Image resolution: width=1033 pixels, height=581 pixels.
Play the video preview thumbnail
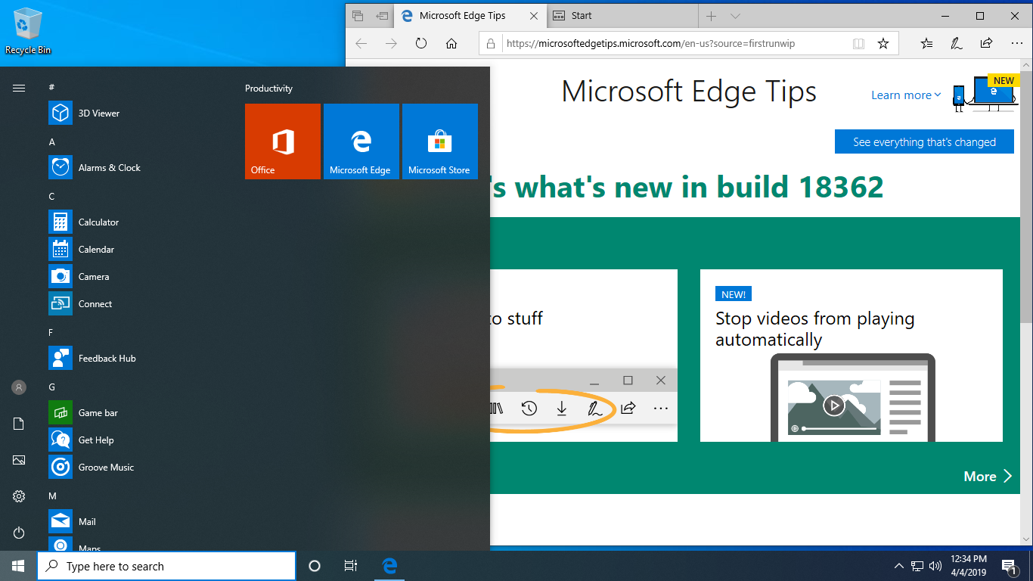[x=833, y=405]
